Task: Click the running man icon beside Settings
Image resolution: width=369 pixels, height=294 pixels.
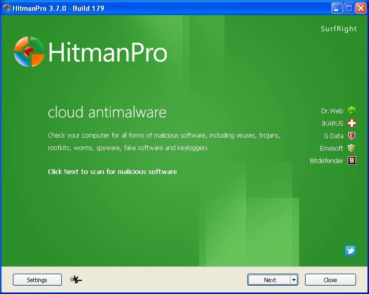Action: click(x=76, y=280)
